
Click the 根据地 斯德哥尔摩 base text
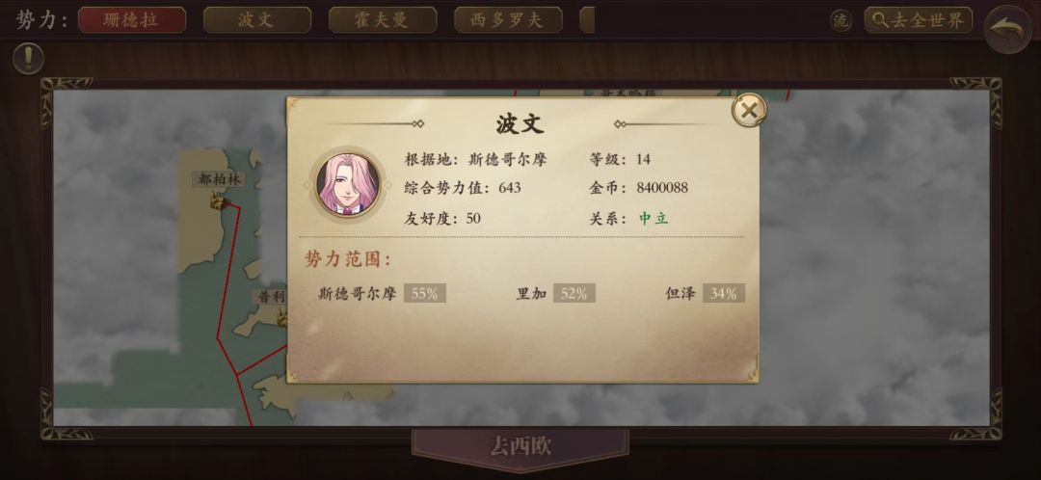(x=475, y=159)
